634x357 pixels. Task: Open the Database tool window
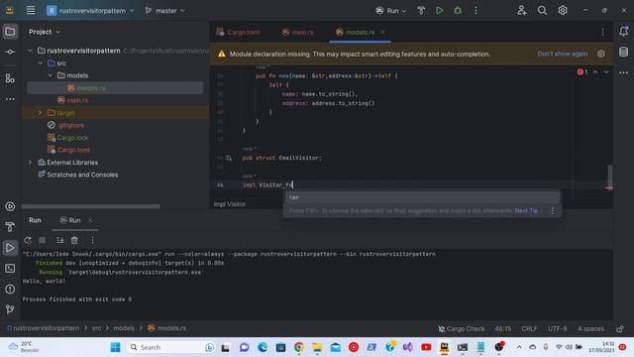[x=623, y=52]
